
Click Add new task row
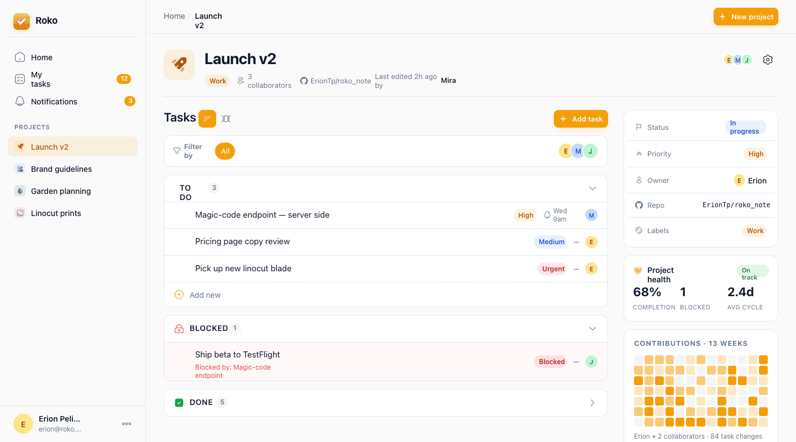coord(386,294)
